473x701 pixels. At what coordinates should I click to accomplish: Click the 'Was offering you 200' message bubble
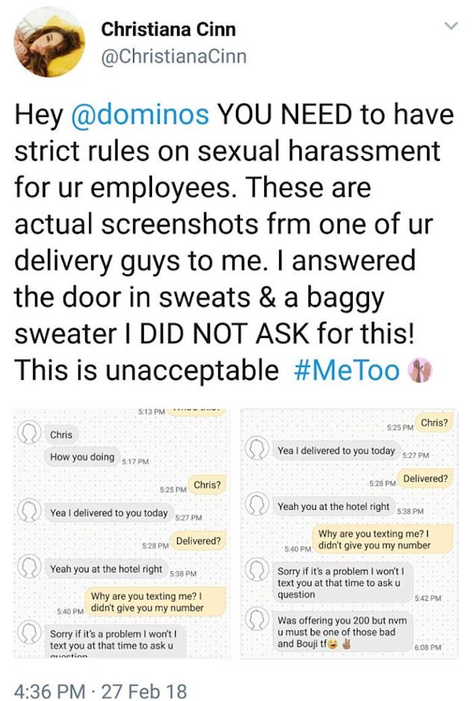(343, 631)
